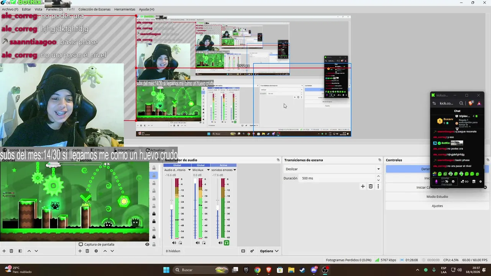
Task: Delete the scene transition with trash icon
Action: pyautogui.click(x=371, y=186)
